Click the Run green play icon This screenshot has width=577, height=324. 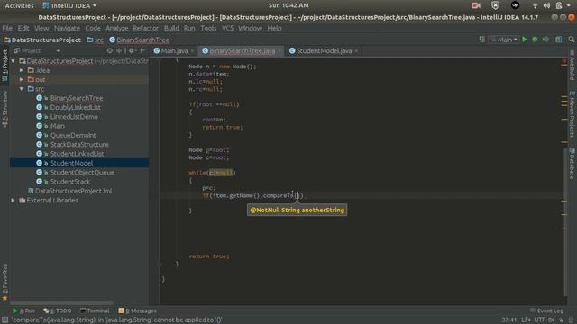[x=525, y=40]
